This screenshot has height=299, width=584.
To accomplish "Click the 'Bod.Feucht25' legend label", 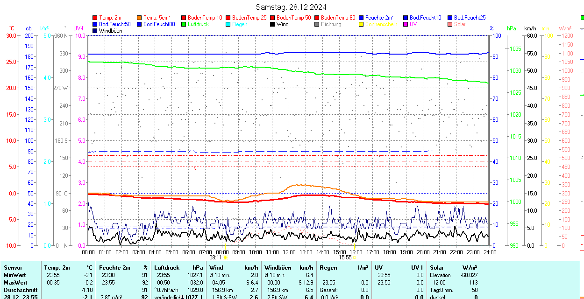I will (x=470, y=18).
